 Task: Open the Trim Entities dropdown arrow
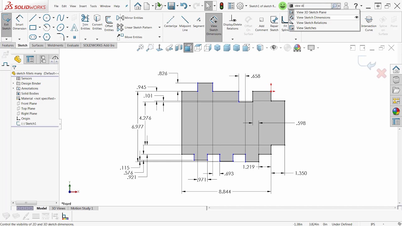pos(85,39)
